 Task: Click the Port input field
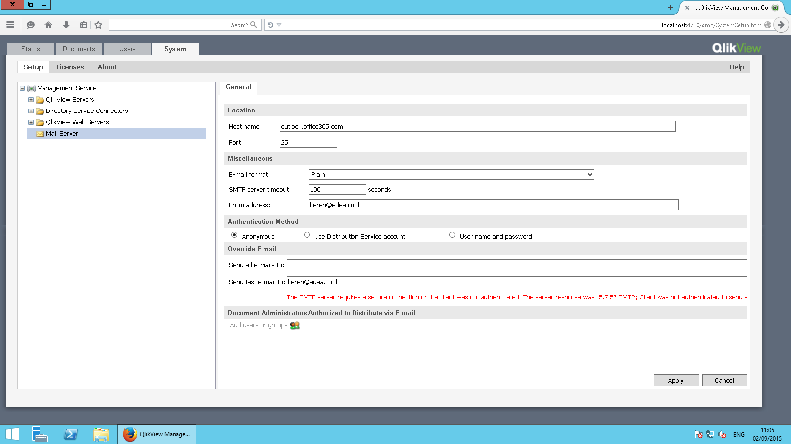click(x=308, y=142)
